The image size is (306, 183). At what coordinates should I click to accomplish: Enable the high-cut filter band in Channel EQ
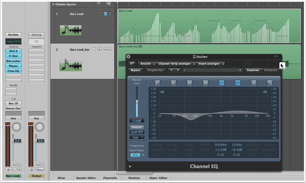tap(270, 83)
